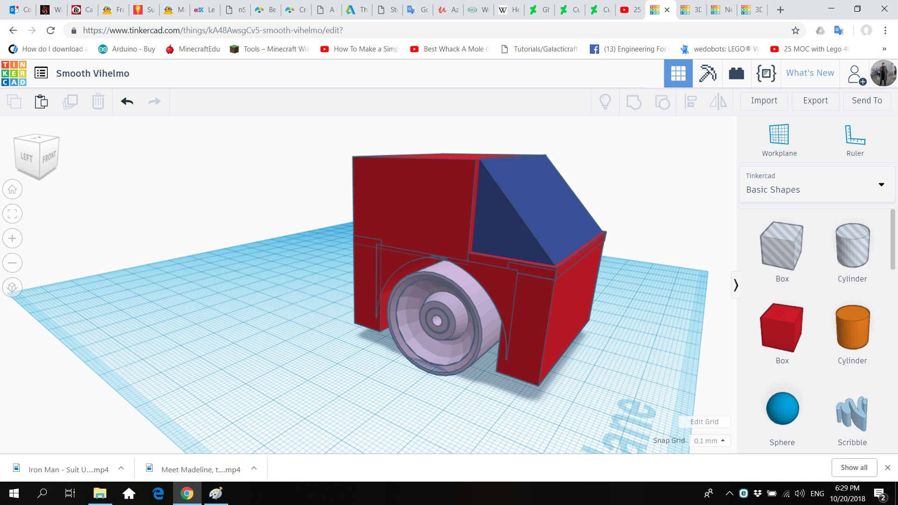Image resolution: width=898 pixels, height=505 pixels.
Task: Pick the red Box shape
Action: (x=782, y=328)
